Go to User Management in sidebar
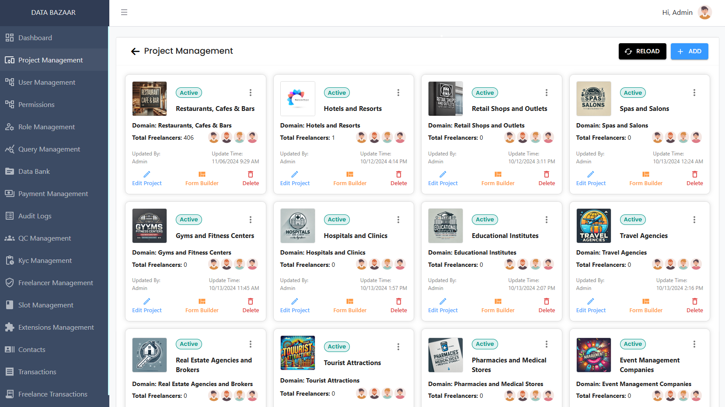This screenshot has height=407, width=725. [x=46, y=83]
